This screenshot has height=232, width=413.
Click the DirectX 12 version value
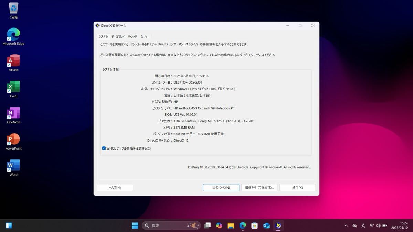181,141
